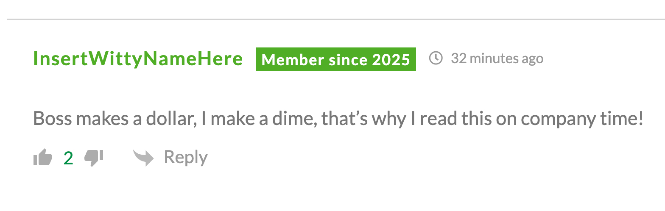Like the comment with thumbs up icon

point(43,158)
